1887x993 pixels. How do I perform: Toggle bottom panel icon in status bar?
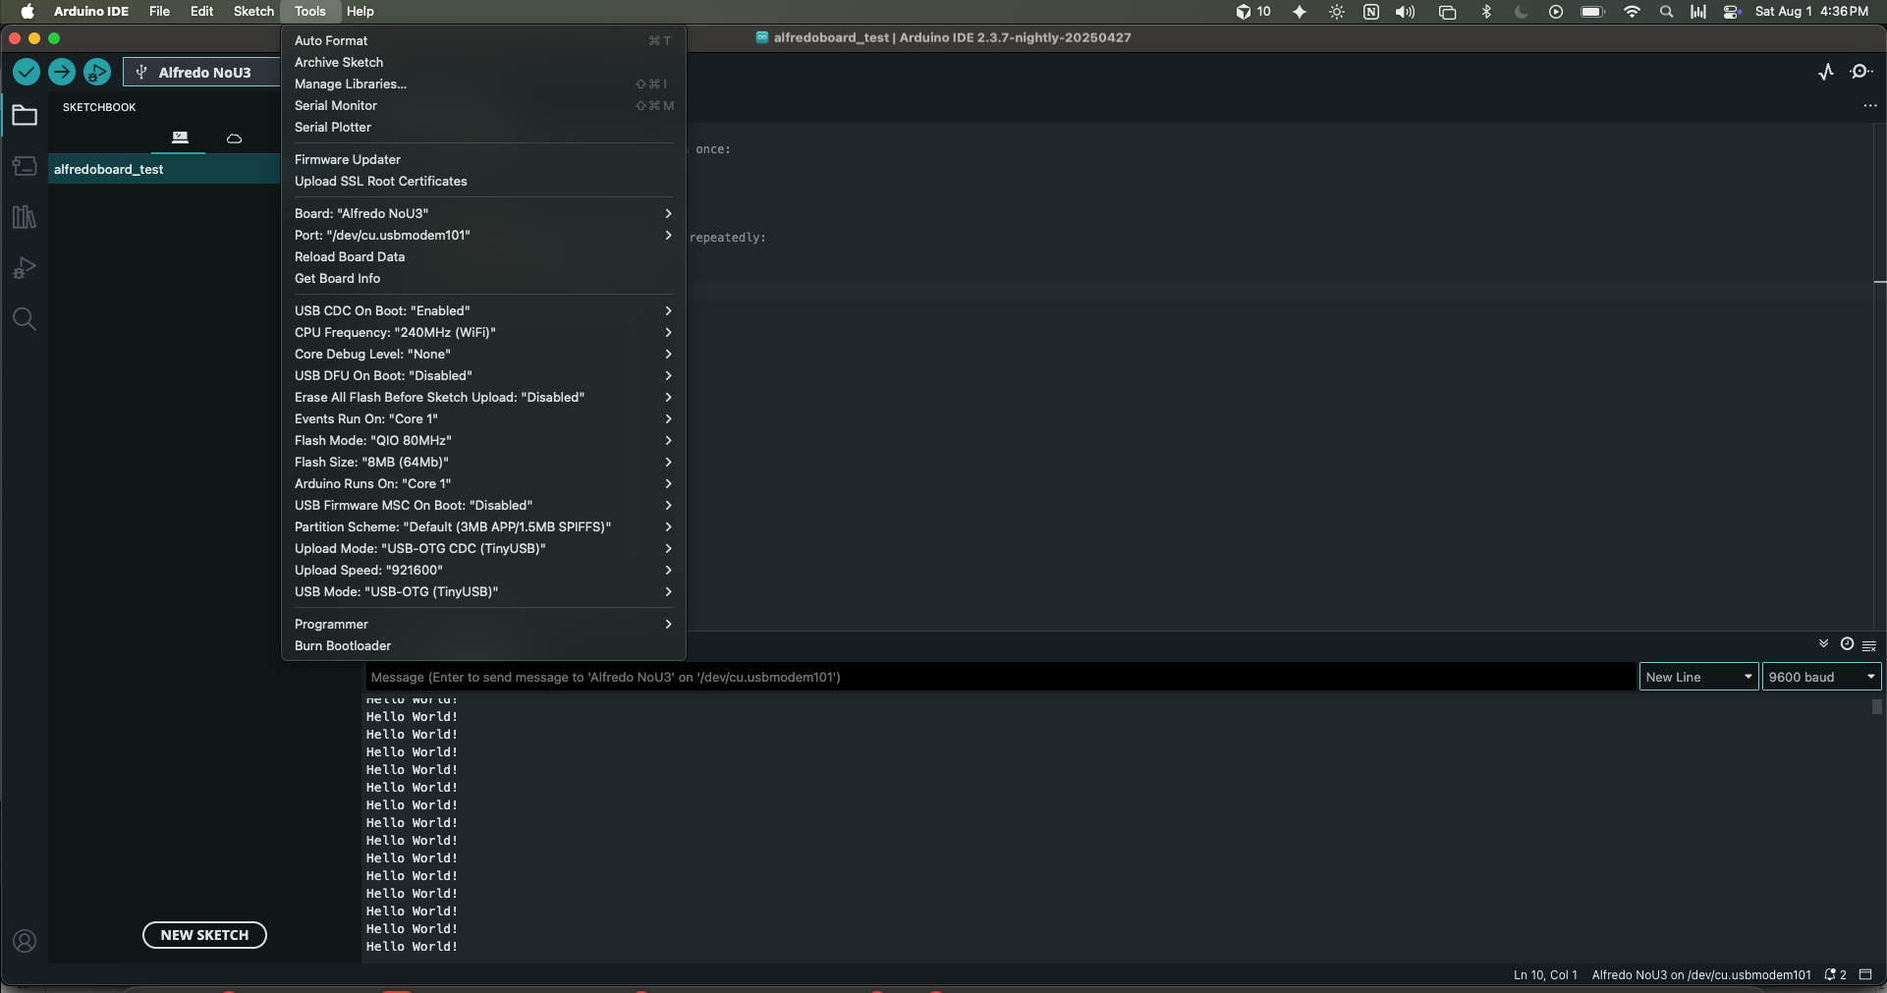click(x=1865, y=975)
